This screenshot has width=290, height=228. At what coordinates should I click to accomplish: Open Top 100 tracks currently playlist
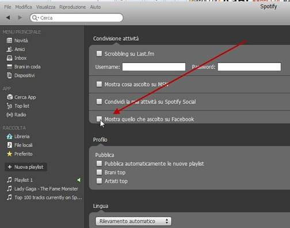point(48,198)
